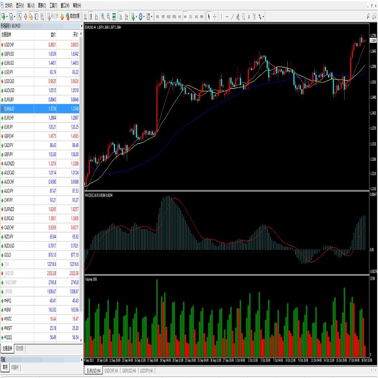Open the chat speech-bubbles icon
The width and height of the screenshot is (378, 378).
click(374, 17)
